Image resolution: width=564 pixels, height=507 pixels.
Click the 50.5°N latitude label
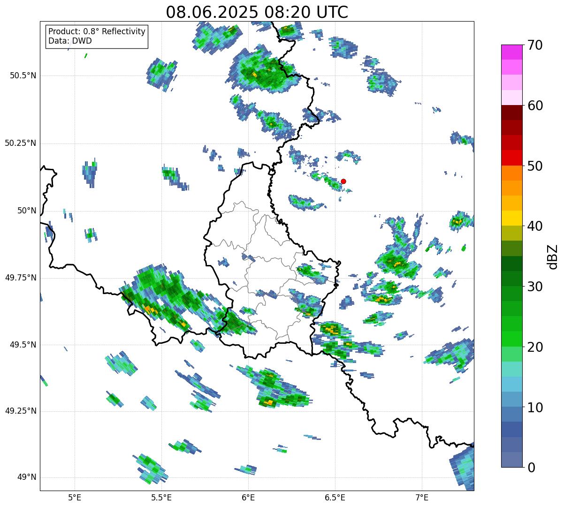[23, 76]
